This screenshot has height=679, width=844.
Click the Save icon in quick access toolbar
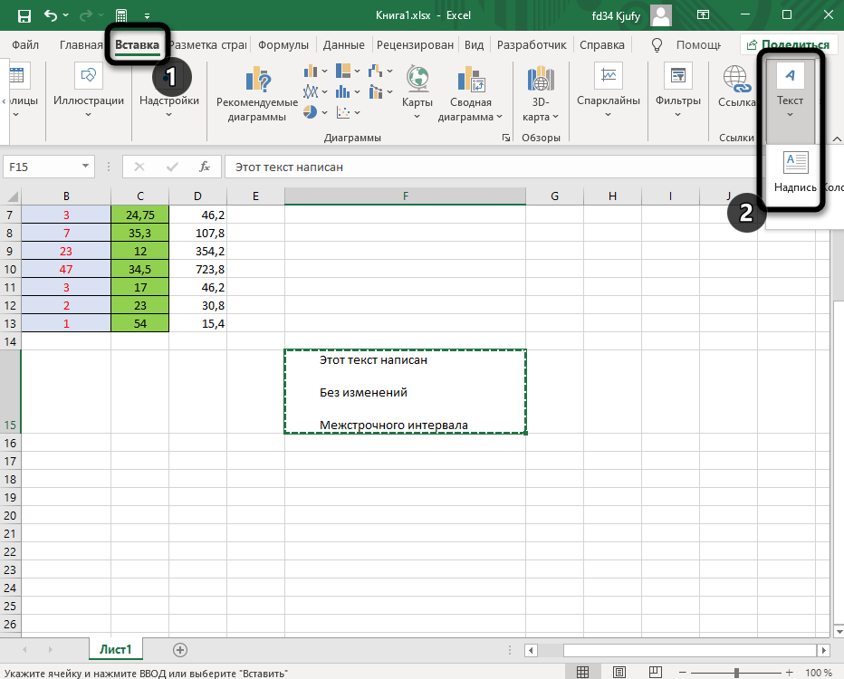(24, 15)
